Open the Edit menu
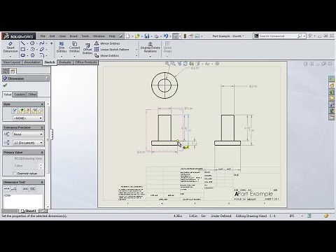Viewport: 336px width, 252px height. [52, 36]
